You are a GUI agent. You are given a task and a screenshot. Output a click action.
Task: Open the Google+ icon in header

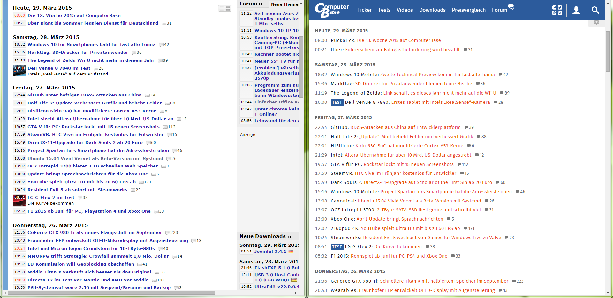(x=554, y=13)
